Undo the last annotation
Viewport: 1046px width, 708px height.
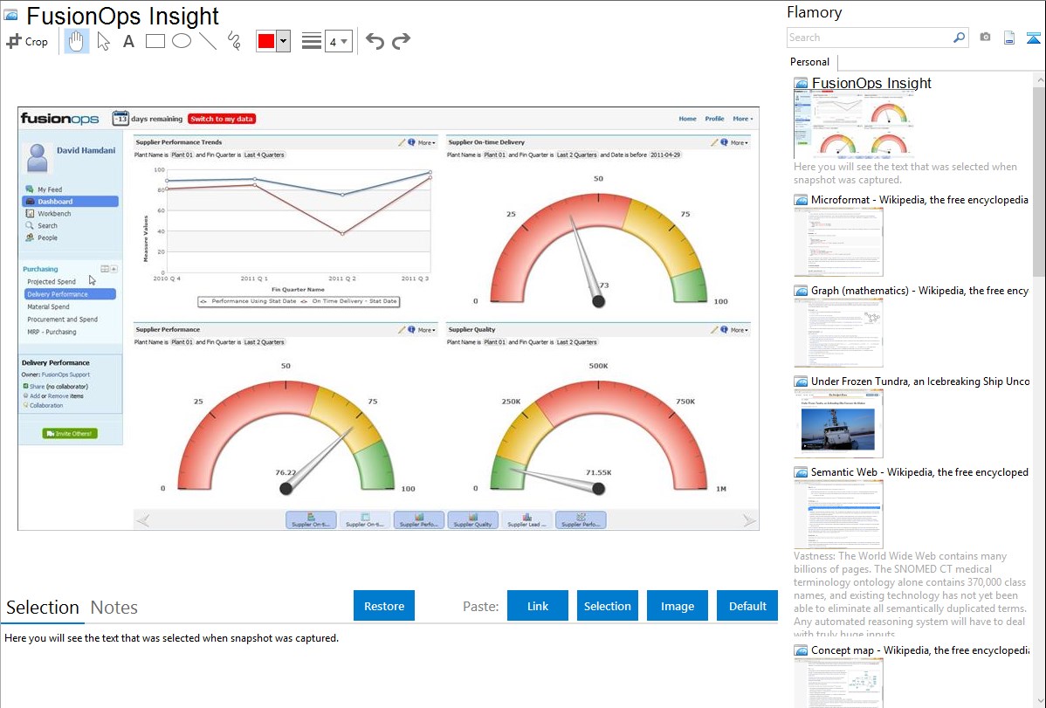[375, 41]
